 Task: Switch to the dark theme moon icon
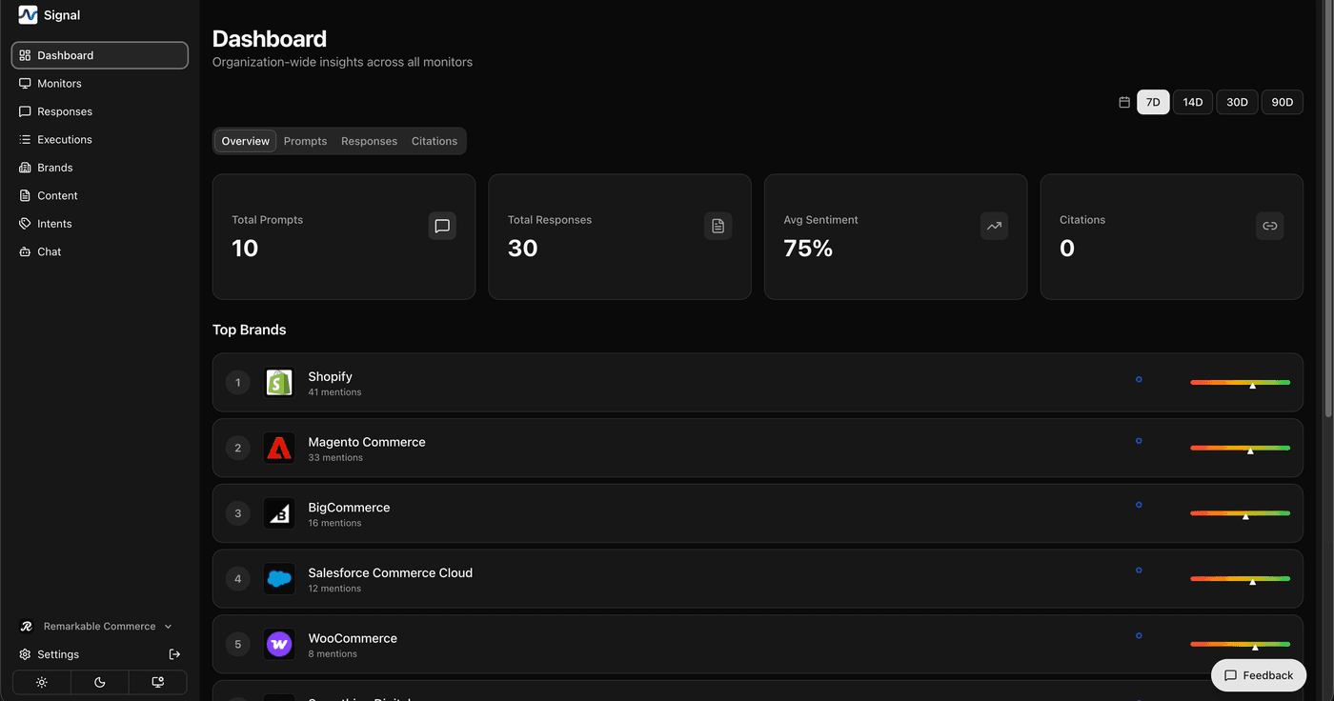(x=100, y=682)
